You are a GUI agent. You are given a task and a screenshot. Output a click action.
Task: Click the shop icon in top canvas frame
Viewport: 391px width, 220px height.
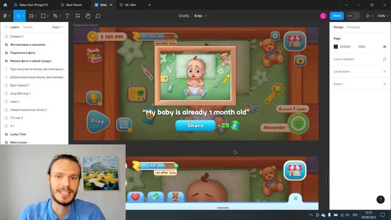(x=294, y=41)
